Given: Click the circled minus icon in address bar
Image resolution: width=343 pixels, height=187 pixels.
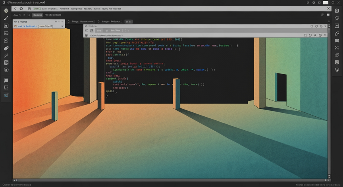Looking at the screenshot, I should coord(29,9).
